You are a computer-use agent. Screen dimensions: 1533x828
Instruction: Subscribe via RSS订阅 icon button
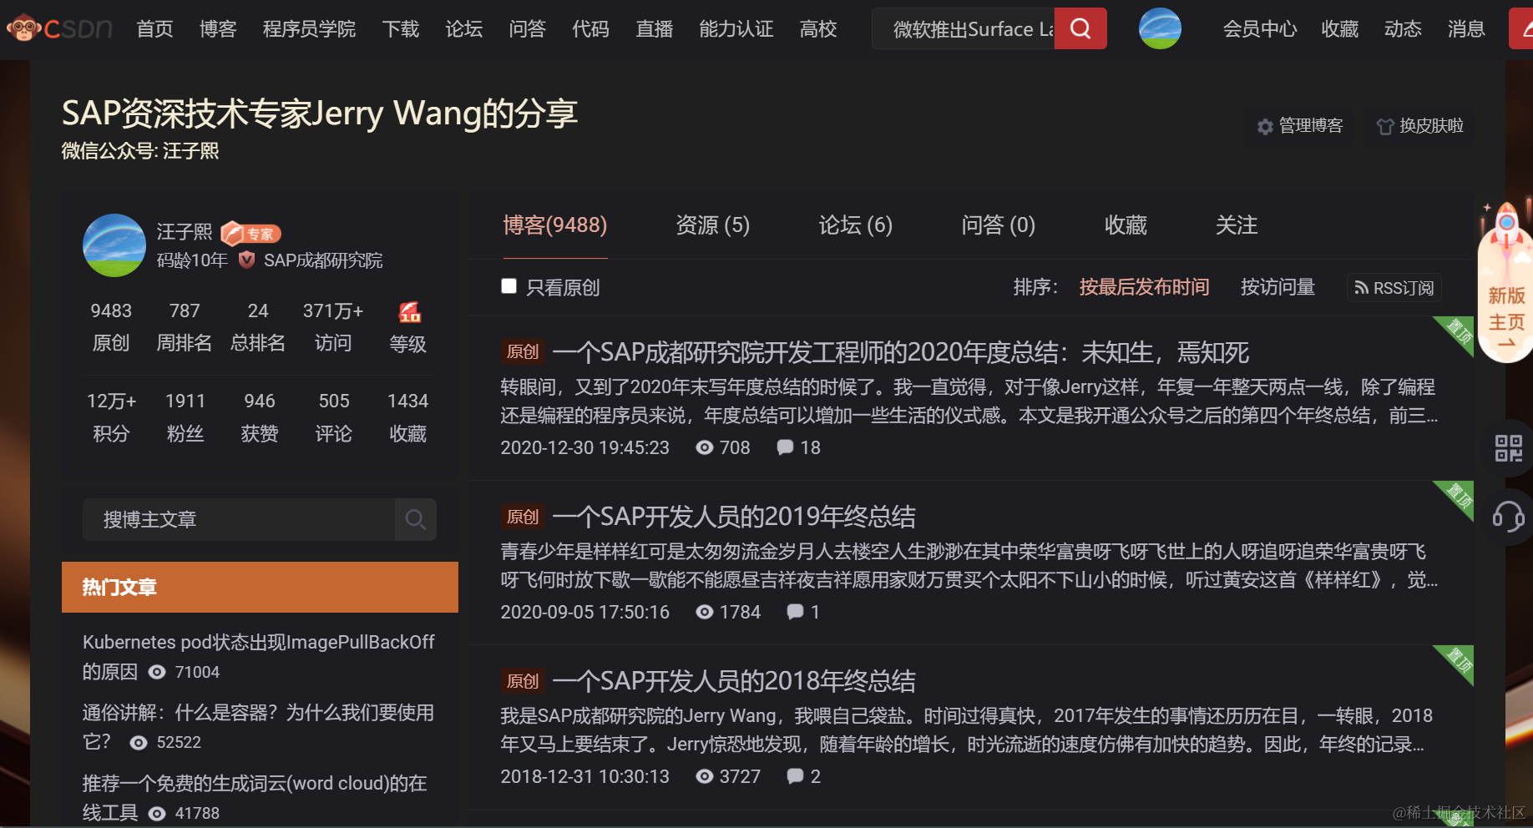pos(1394,287)
